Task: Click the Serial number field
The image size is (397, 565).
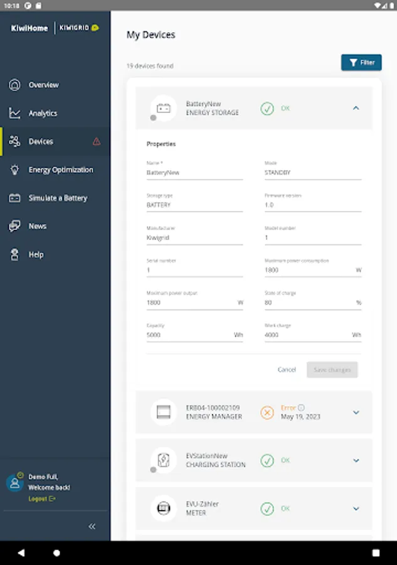Action: pos(194,267)
